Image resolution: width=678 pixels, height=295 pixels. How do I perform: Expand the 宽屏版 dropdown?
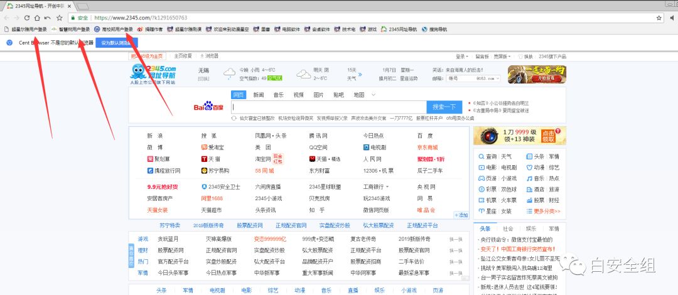coord(502,56)
